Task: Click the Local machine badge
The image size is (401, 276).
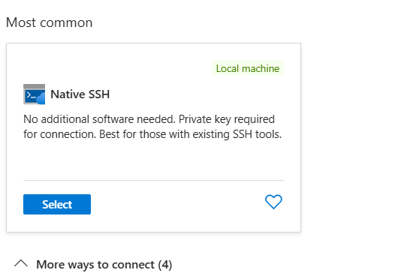Action: click(x=248, y=68)
